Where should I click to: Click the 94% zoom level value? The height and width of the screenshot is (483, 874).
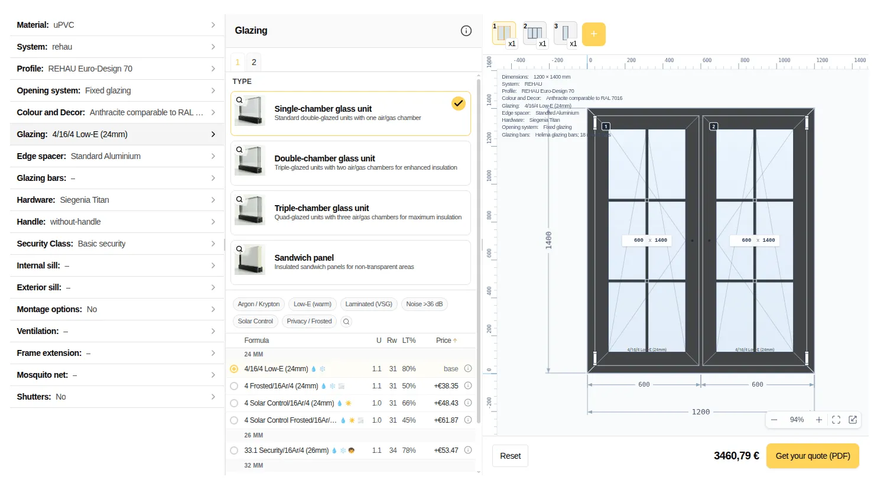797,420
